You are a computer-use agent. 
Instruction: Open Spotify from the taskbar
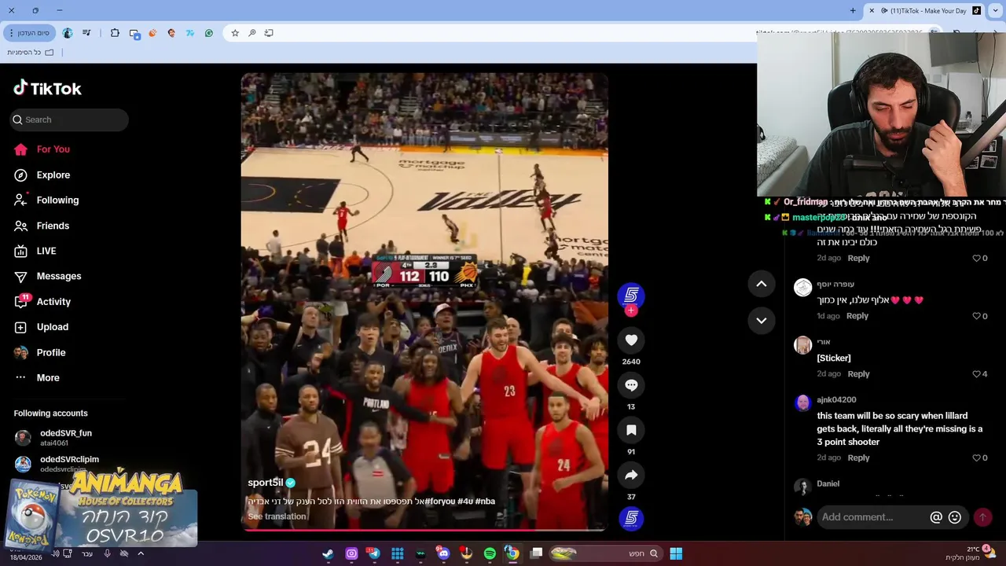point(490,553)
